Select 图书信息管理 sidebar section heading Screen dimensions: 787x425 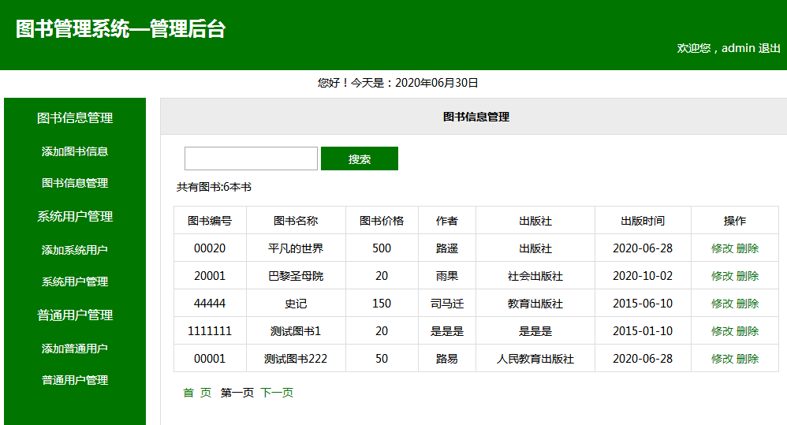[75, 118]
